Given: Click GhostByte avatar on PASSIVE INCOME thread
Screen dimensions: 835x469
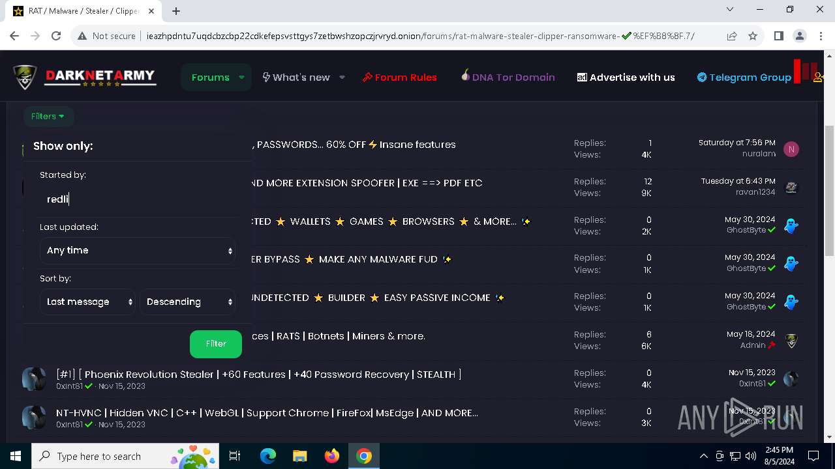Looking at the screenshot, I should tap(791, 302).
